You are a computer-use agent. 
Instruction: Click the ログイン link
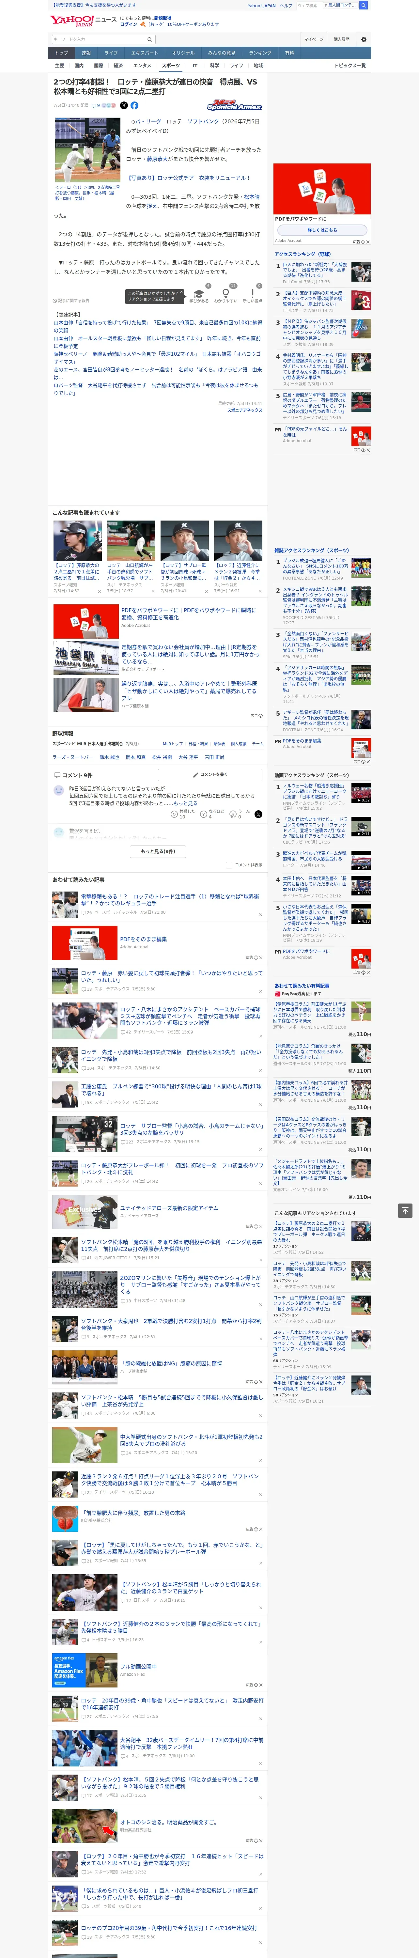click(129, 24)
